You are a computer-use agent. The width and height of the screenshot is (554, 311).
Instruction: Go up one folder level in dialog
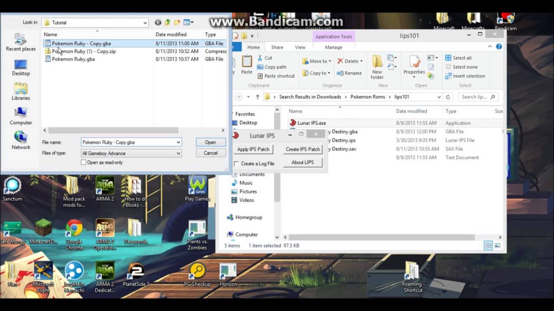click(x=167, y=22)
